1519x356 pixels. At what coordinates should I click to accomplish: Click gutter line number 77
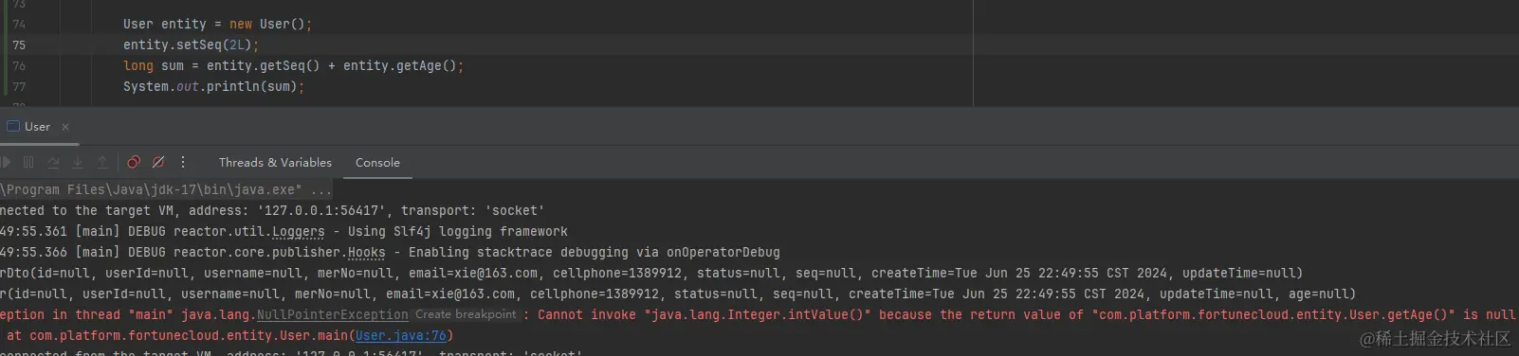click(19, 87)
